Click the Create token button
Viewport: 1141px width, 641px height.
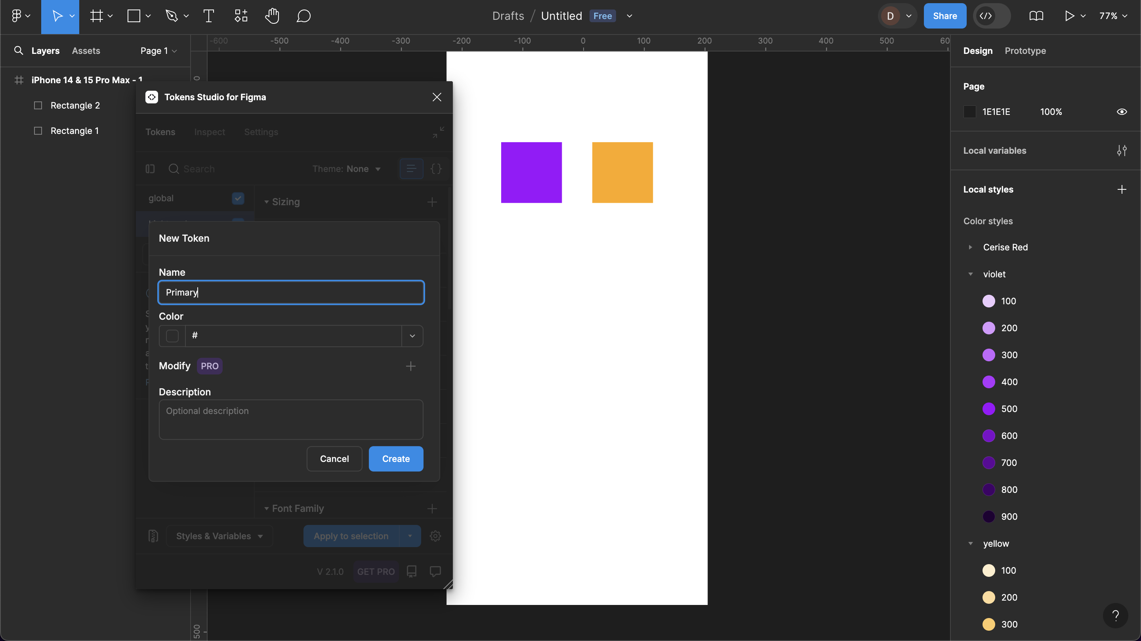coord(395,458)
